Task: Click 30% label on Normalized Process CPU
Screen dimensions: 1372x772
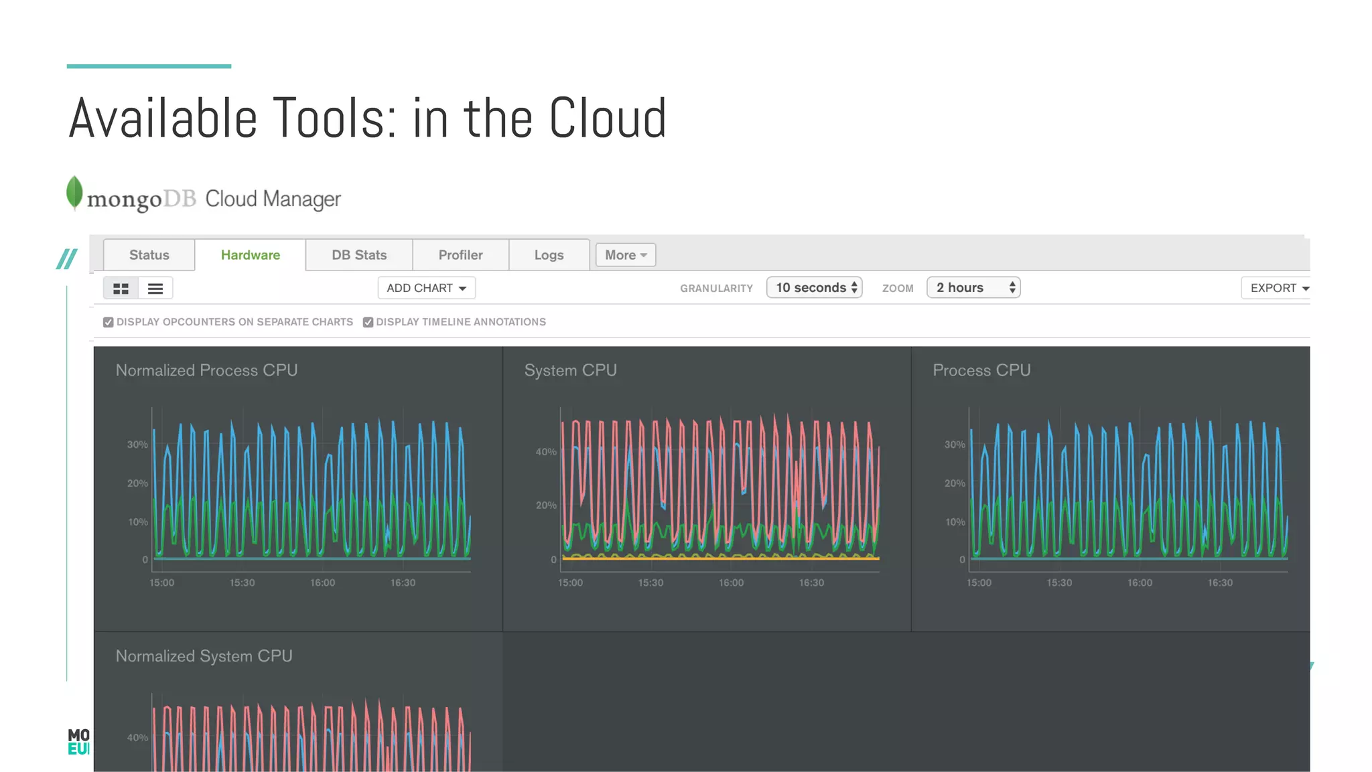Action: tap(137, 445)
